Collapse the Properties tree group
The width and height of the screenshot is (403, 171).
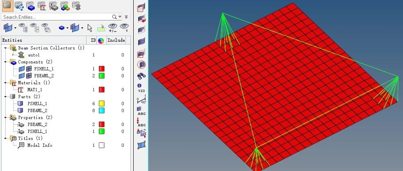tap(5, 117)
